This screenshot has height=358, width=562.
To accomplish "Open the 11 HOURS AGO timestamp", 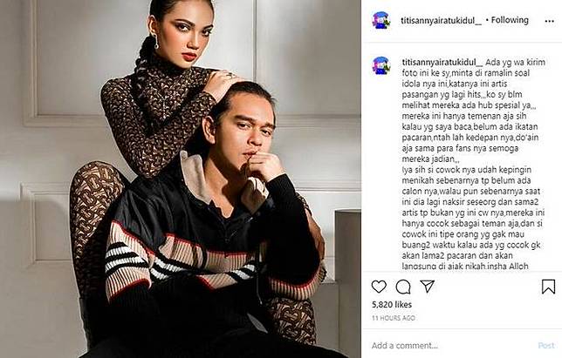I will point(394,318).
